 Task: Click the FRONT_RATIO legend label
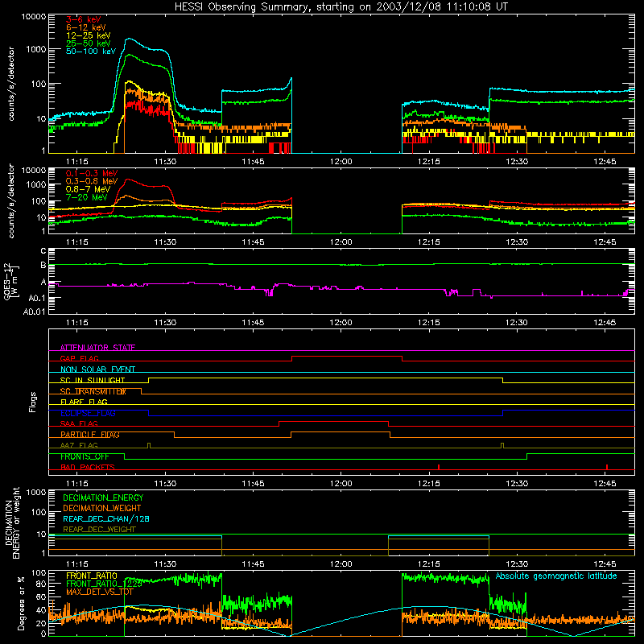point(92,576)
